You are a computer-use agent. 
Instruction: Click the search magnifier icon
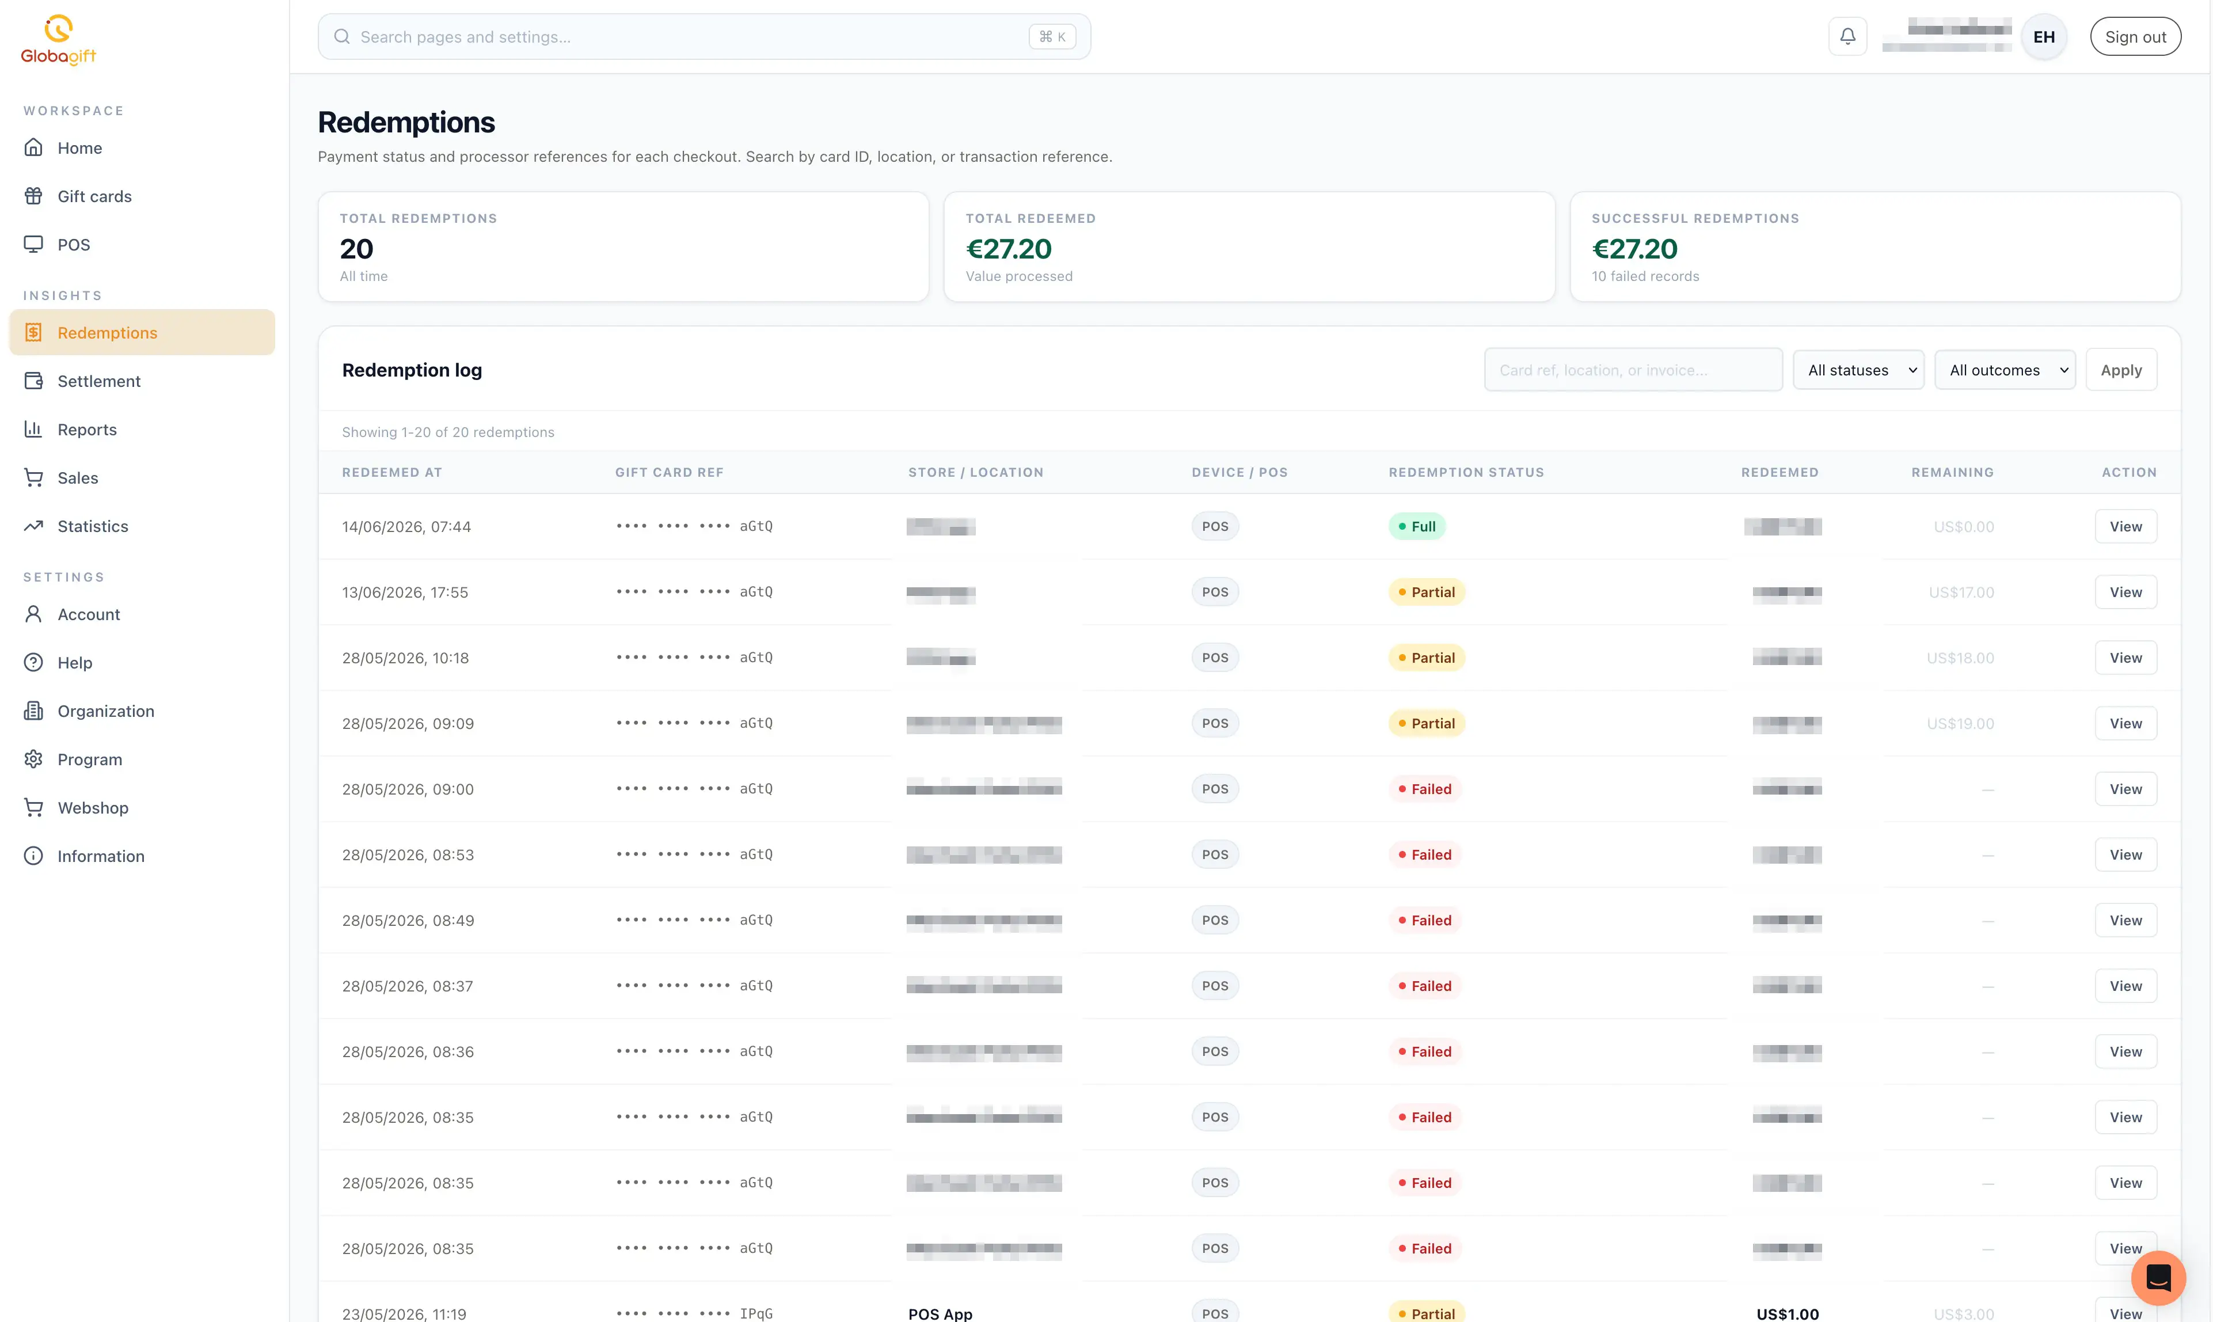[342, 36]
